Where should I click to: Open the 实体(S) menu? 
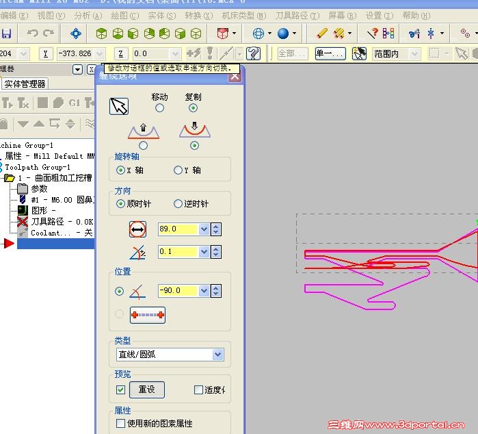162,16
